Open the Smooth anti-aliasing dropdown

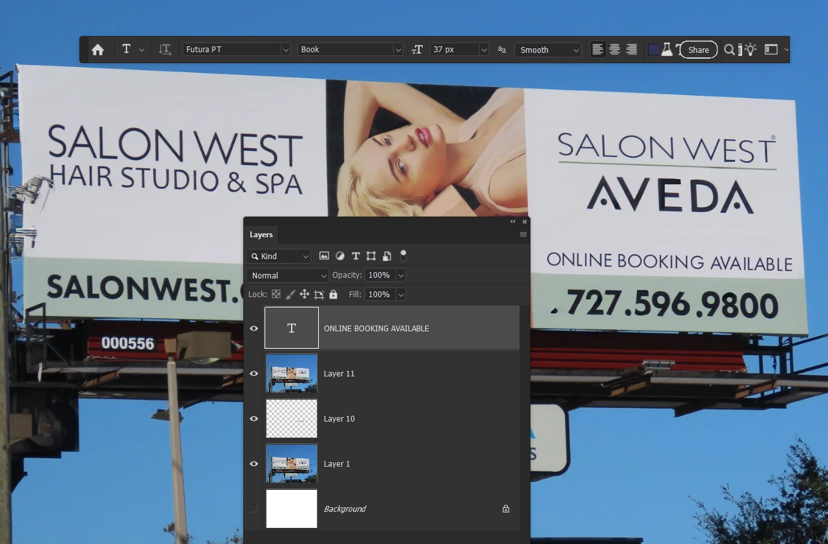(548, 50)
